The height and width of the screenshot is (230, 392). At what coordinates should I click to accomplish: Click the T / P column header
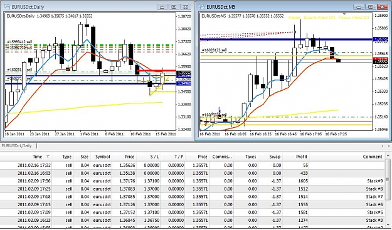[x=179, y=157]
